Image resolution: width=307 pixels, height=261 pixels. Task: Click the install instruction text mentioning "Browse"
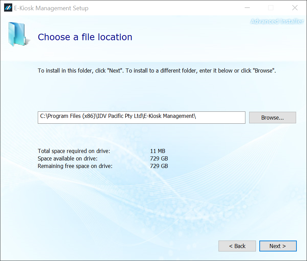coord(157,71)
